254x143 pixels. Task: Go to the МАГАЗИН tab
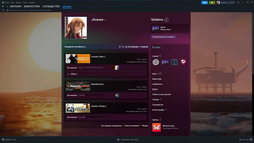[x=16, y=6]
